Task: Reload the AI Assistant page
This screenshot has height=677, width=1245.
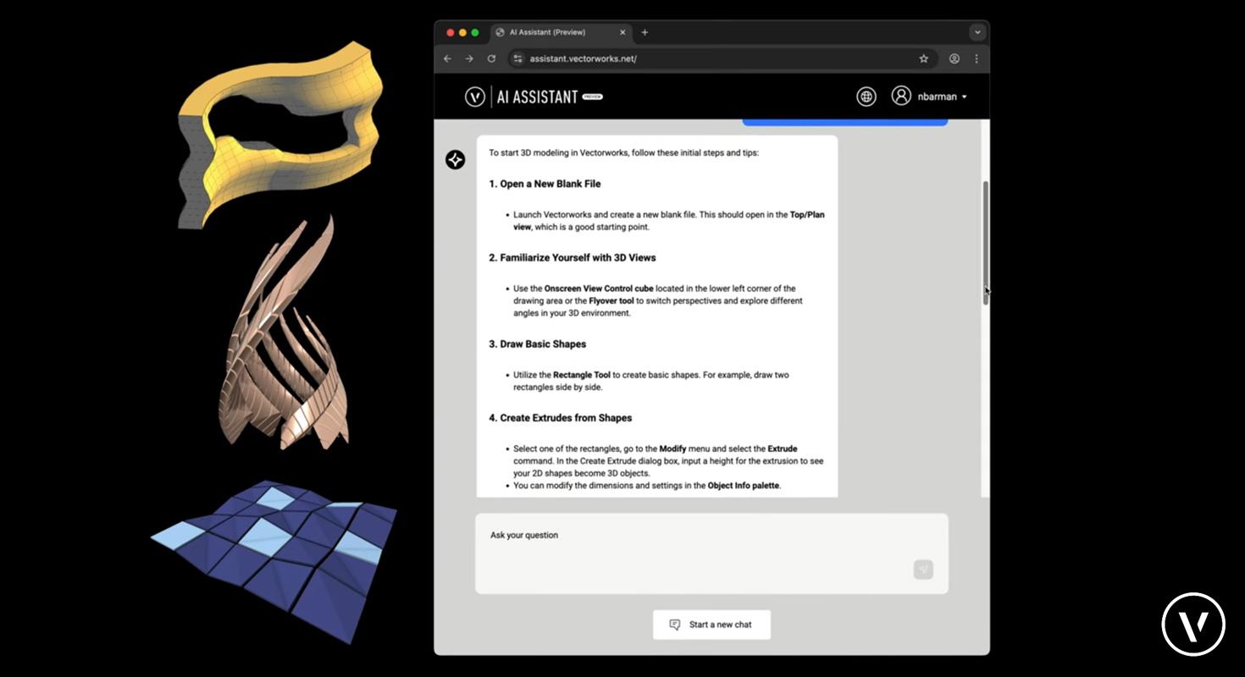Action: [491, 59]
